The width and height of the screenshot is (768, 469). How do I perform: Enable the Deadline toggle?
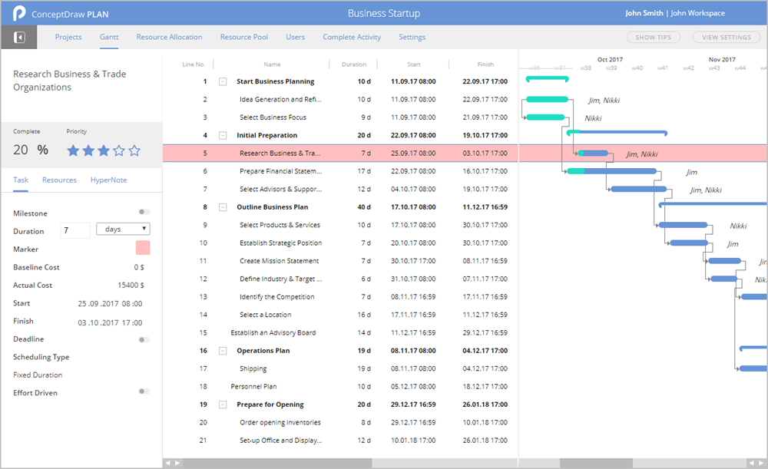tap(144, 339)
